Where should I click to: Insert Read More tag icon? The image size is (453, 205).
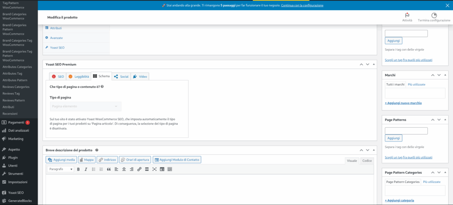coord(147,170)
